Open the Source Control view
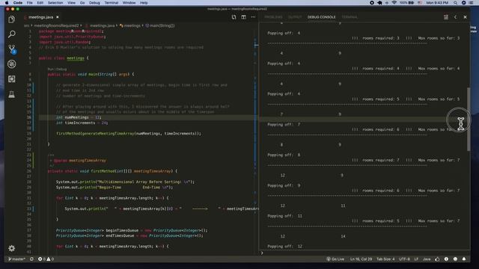 pos(12,49)
